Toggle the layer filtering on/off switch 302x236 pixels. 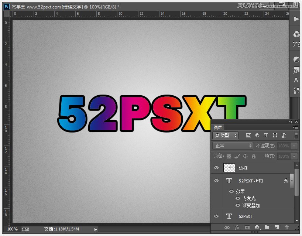(296, 135)
